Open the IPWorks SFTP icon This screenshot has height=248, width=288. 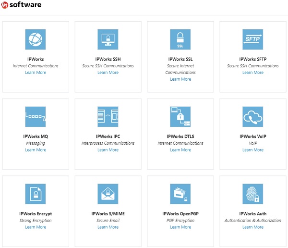tap(253, 39)
